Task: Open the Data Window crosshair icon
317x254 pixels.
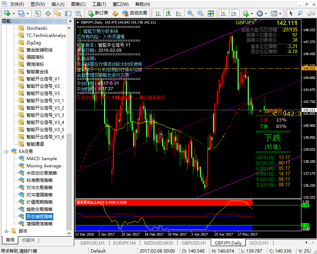Action: (x=48, y=13)
